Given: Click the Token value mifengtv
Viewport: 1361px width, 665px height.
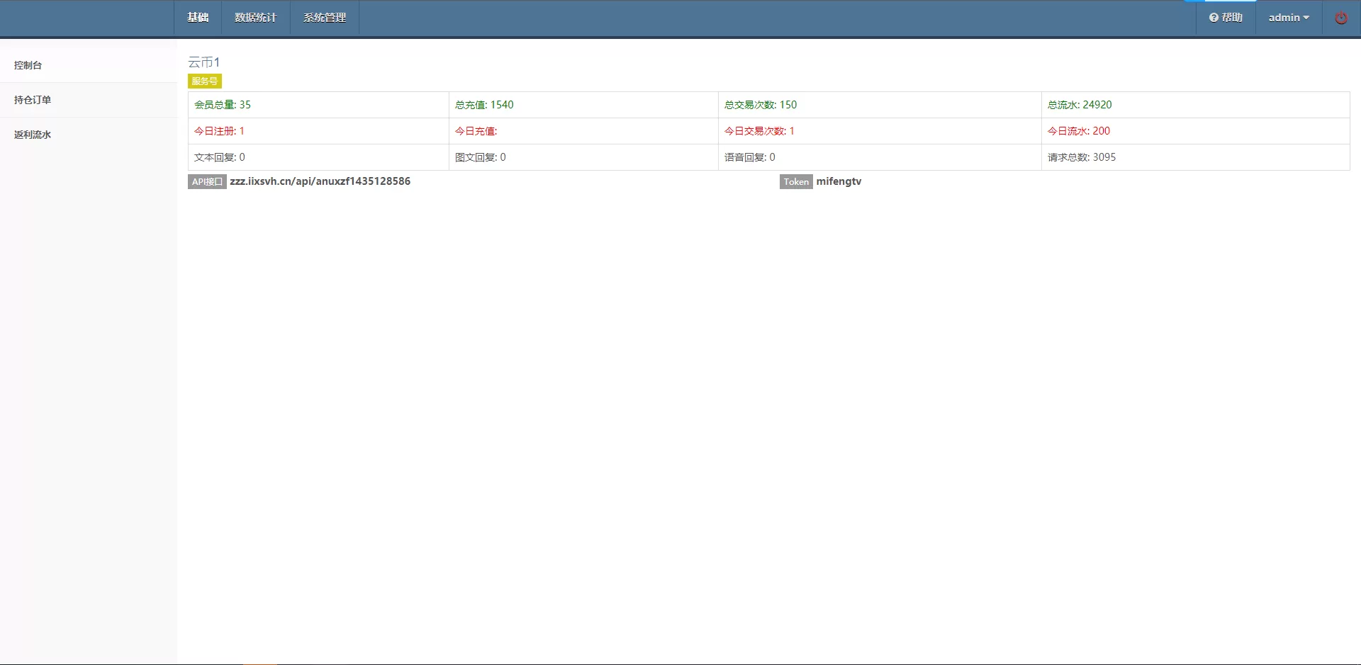Looking at the screenshot, I should pos(839,181).
